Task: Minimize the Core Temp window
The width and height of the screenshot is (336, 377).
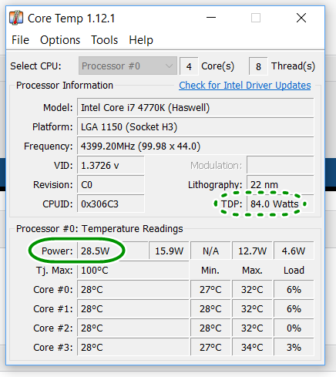Action: coord(211,18)
